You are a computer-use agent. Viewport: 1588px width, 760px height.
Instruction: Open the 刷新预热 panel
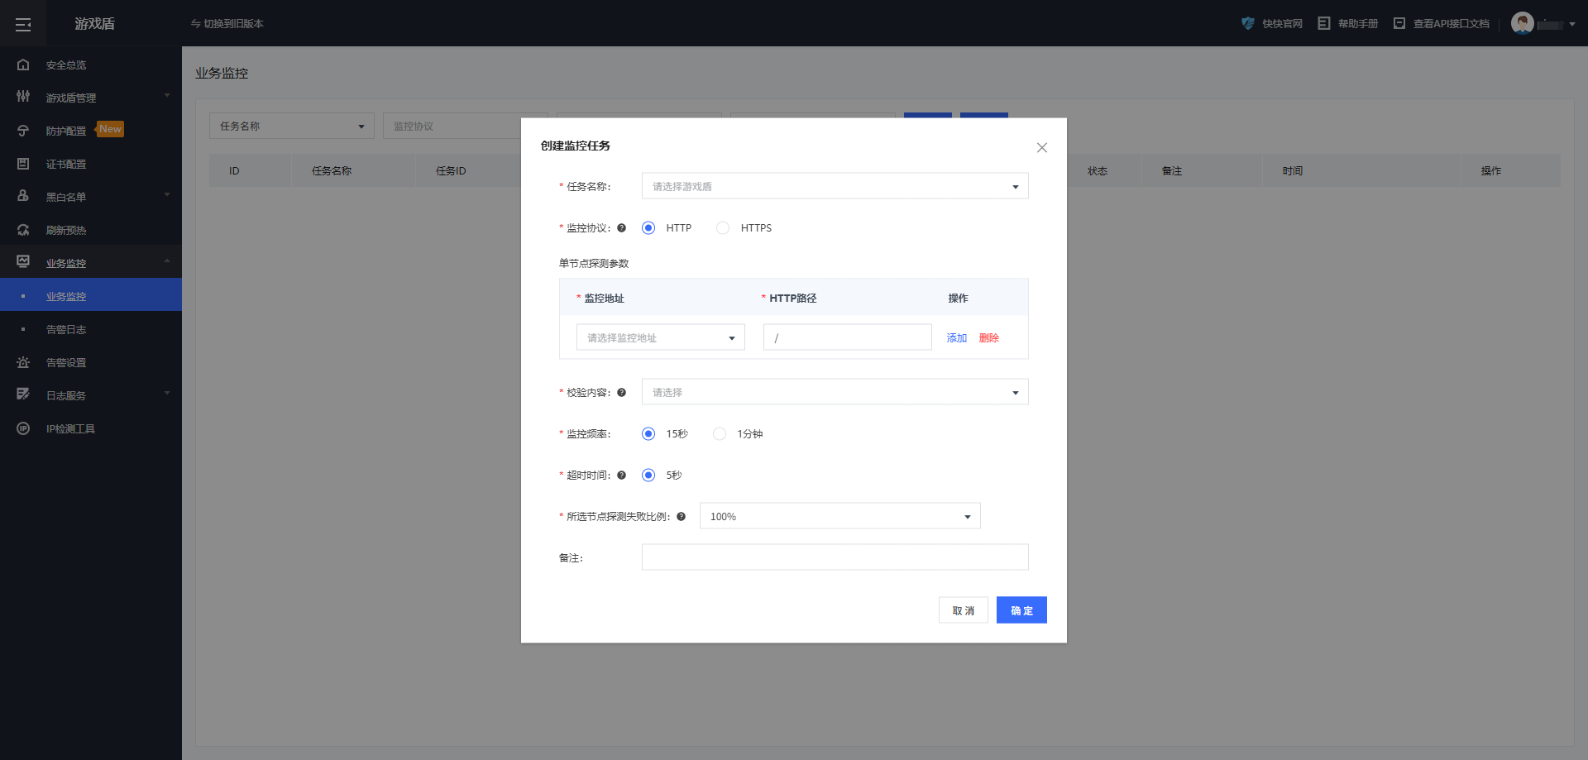click(67, 230)
